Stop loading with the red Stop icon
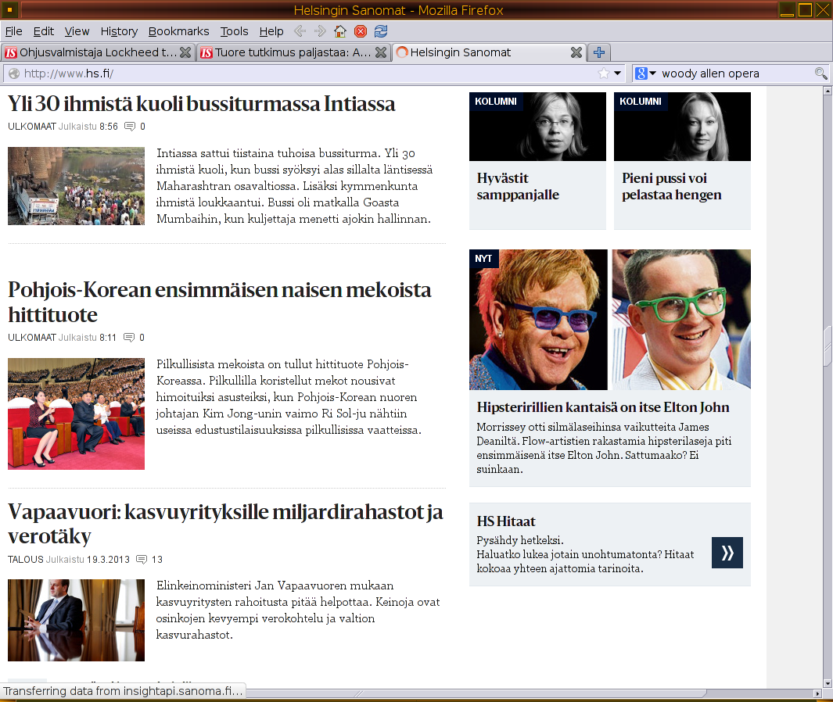 point(361,31)
